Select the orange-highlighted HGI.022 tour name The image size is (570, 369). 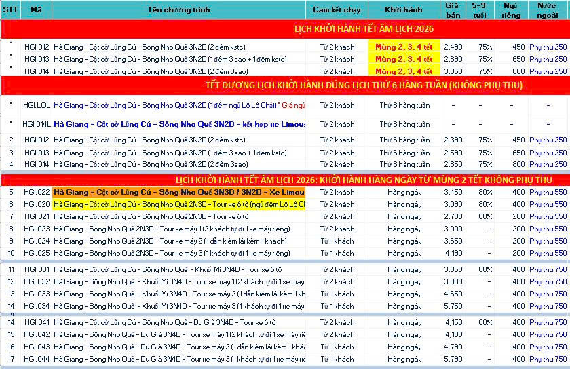(x=179, y=192)
